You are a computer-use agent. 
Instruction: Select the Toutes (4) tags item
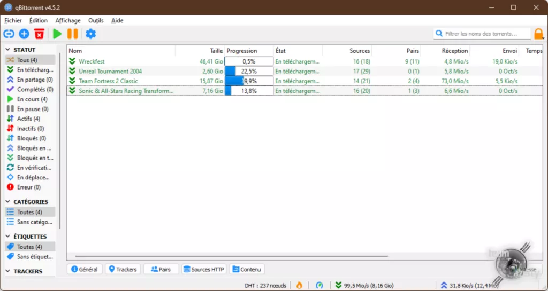30,246
